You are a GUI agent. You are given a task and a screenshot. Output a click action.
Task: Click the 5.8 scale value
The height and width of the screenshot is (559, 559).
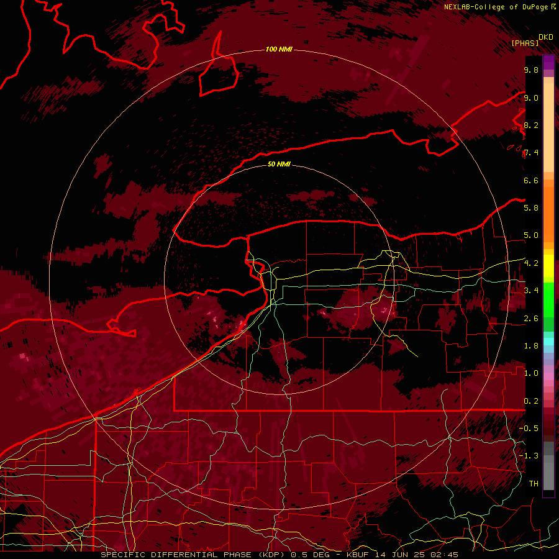click(x=531, y=208)
